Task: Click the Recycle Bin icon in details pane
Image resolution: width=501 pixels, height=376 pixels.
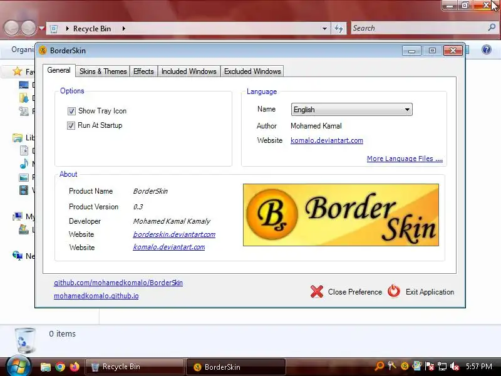Action: point(25,341)
